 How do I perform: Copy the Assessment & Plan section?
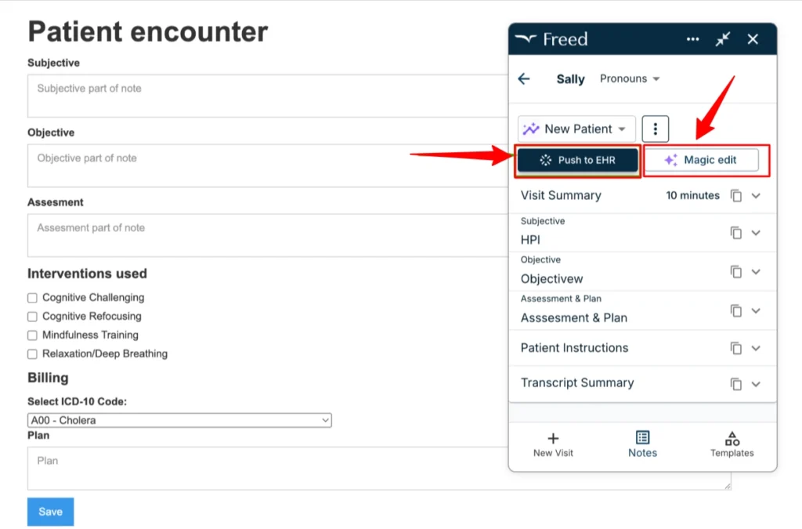[x=736, y=310]
